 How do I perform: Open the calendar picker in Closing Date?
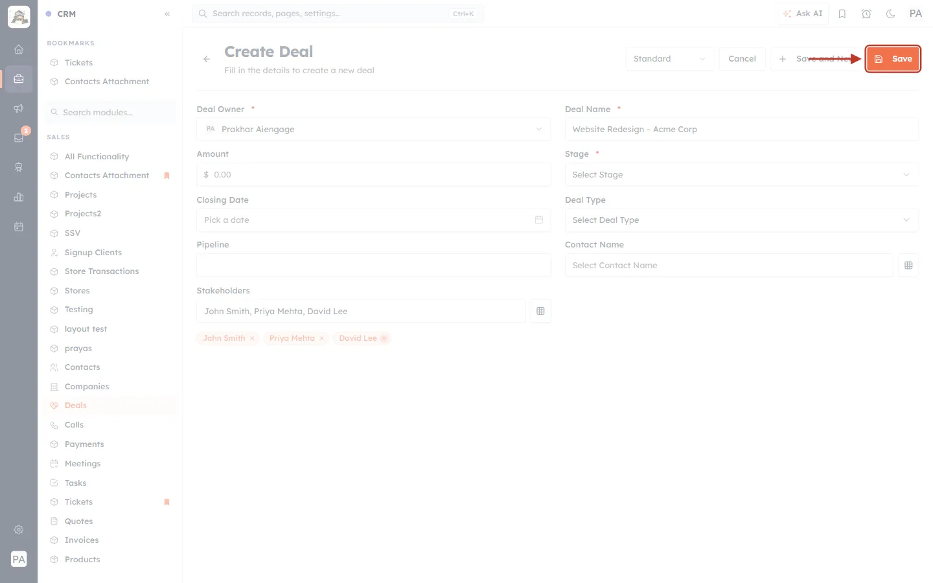[539, 220]
